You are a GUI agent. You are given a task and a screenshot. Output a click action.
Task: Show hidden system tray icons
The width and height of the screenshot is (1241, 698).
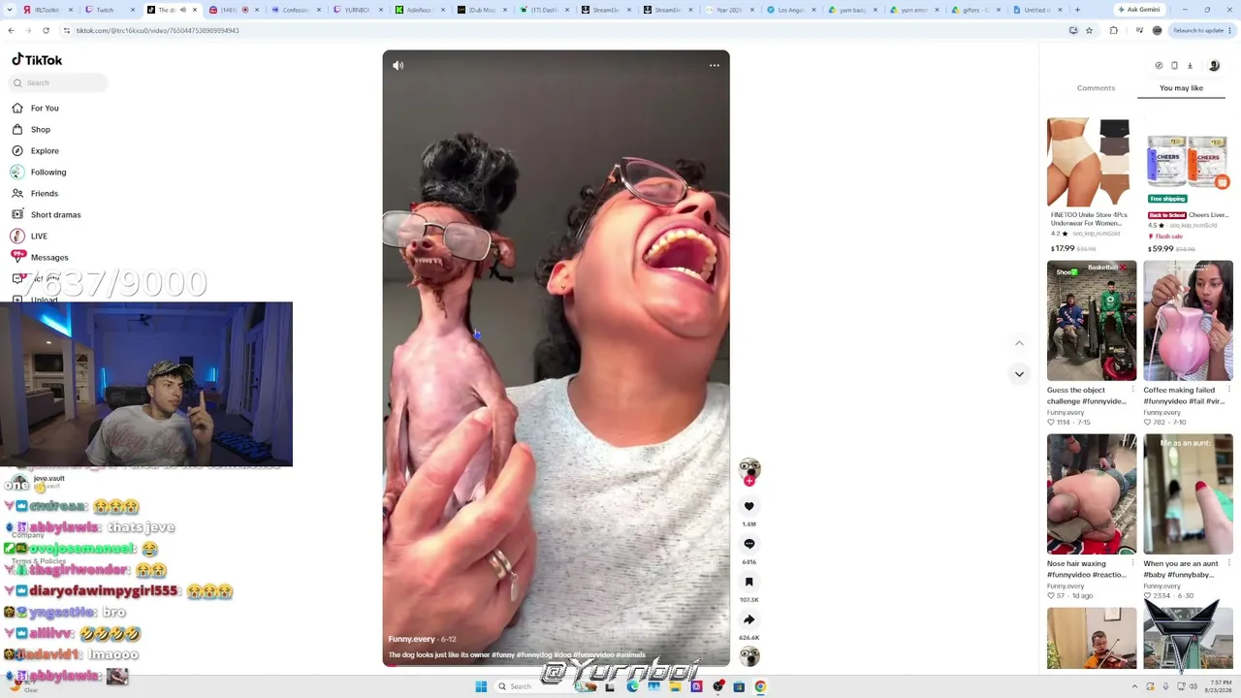coord(1134,686)
